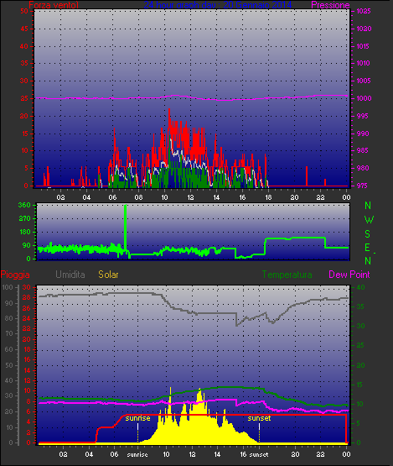Viewport: 393px width, 466px height.
Task: Click the magenta 'Pressione' label
Action: coord(330,5)
